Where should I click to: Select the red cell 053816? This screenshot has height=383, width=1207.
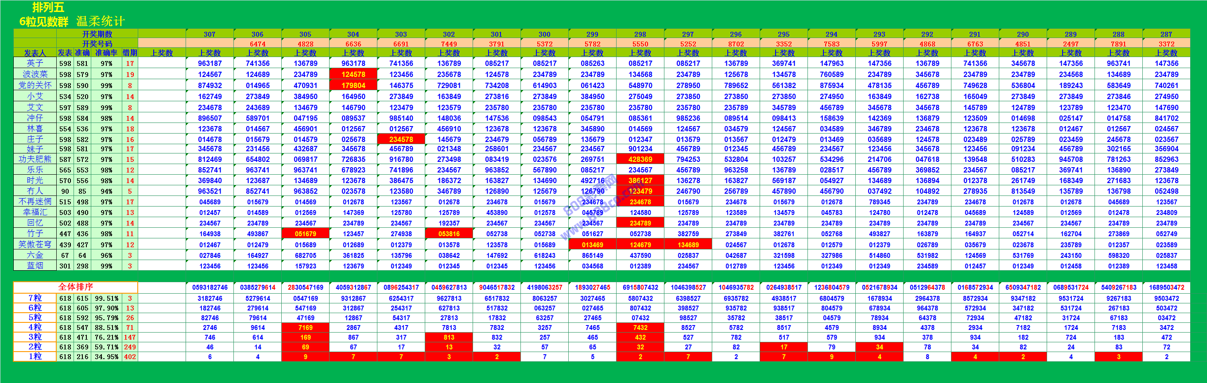pos(449,234)
